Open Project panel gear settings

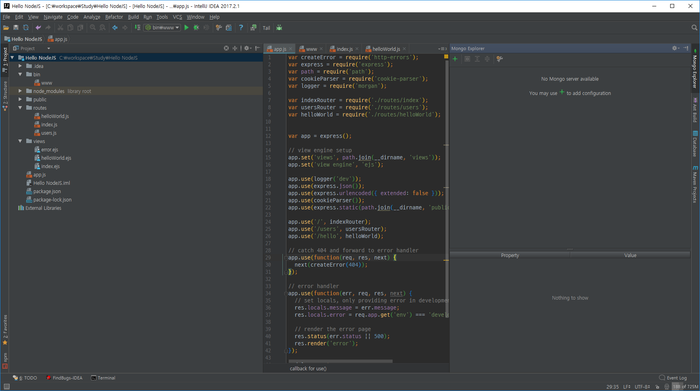click(x=247, y=48)
